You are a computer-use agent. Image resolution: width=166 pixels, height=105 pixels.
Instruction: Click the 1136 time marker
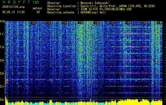click(x=96, y=23)
